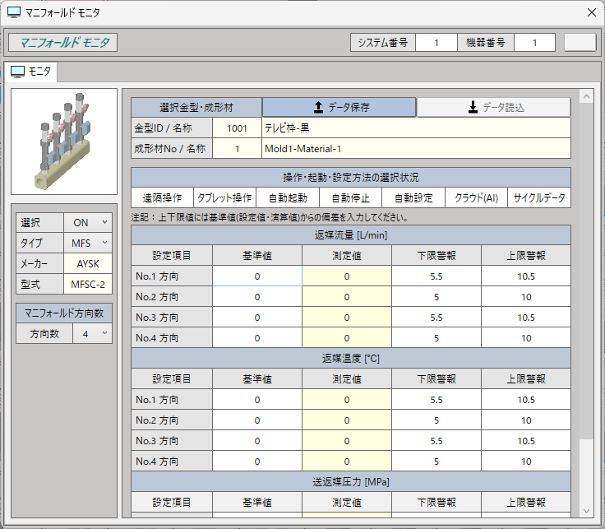The image size is (605, 529).
Task: Click the monitor icon on the モニタ tab
Action: pyautogui.click(x=17, y=72)
